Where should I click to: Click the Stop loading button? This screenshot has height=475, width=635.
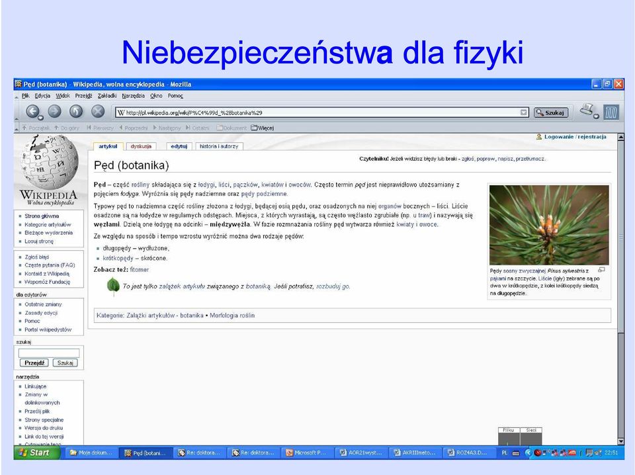[x=98, y=111]
